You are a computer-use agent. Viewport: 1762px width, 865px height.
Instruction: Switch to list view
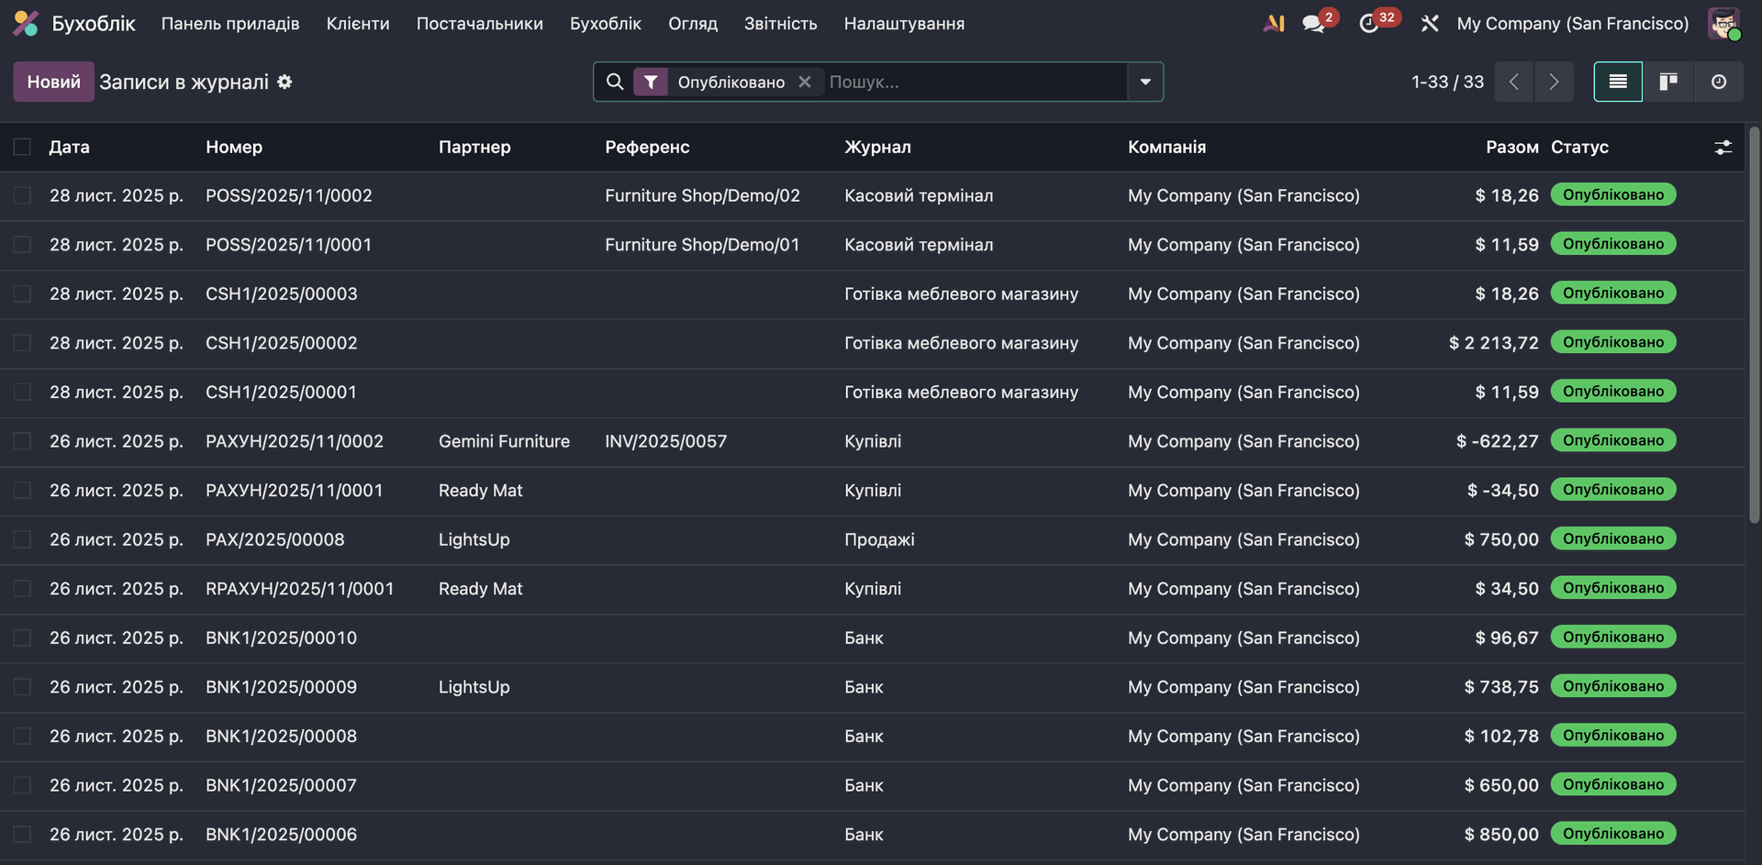click(x=1618, y=82)
